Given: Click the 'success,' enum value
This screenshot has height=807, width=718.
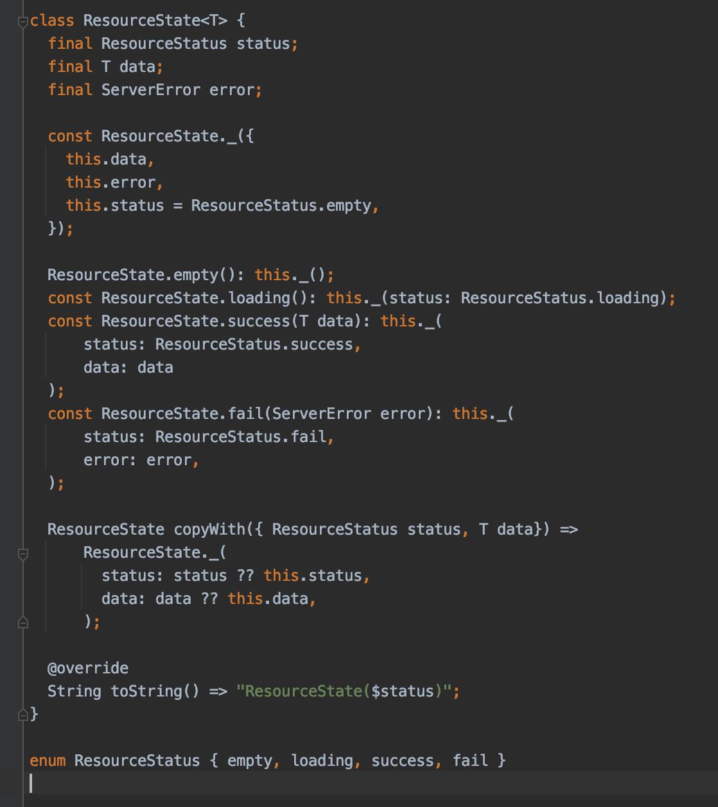Looking at the screenshot, I should [x=407, y=761].
